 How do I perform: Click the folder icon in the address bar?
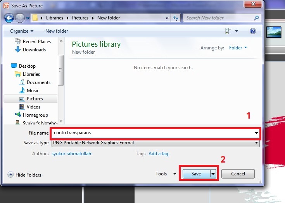coord(35,18)
